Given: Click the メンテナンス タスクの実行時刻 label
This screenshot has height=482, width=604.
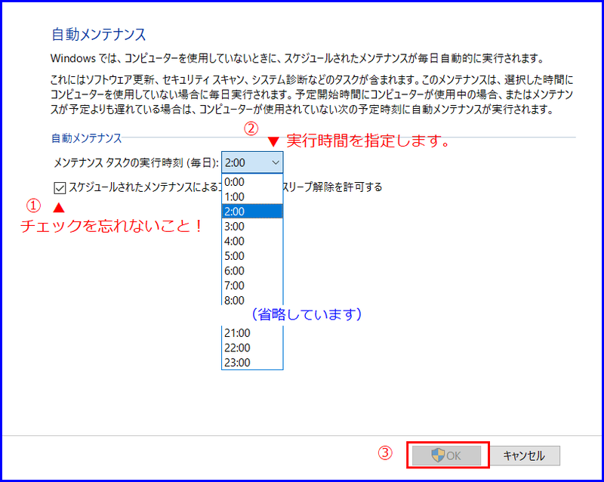Looking at the screenshot, I should point(136,162).
